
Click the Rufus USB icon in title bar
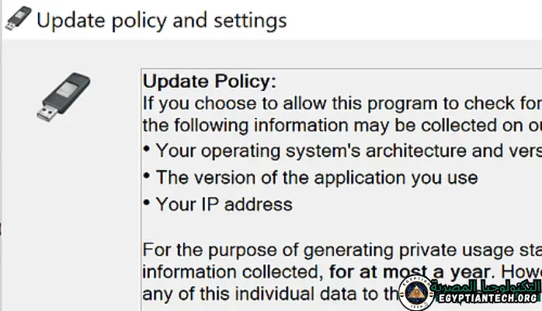pyautogui.click(x=16, y=19)
